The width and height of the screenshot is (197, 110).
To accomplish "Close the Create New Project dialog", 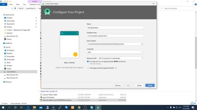I will (x=153, y=4).
